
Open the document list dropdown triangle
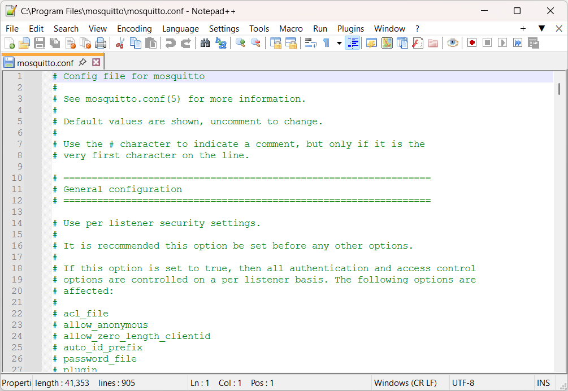tap(541, 29)
